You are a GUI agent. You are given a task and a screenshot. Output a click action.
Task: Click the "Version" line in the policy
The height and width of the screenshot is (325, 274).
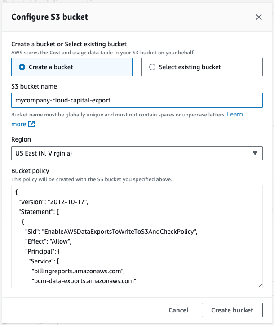(53, 202)
